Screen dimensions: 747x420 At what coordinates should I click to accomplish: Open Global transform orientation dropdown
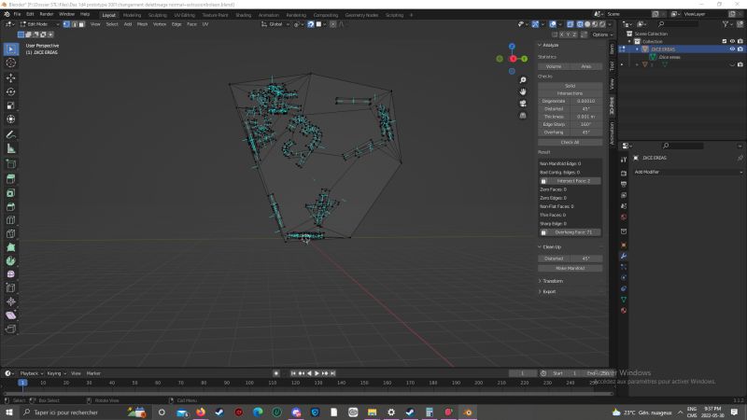click(x=275, y=24)
